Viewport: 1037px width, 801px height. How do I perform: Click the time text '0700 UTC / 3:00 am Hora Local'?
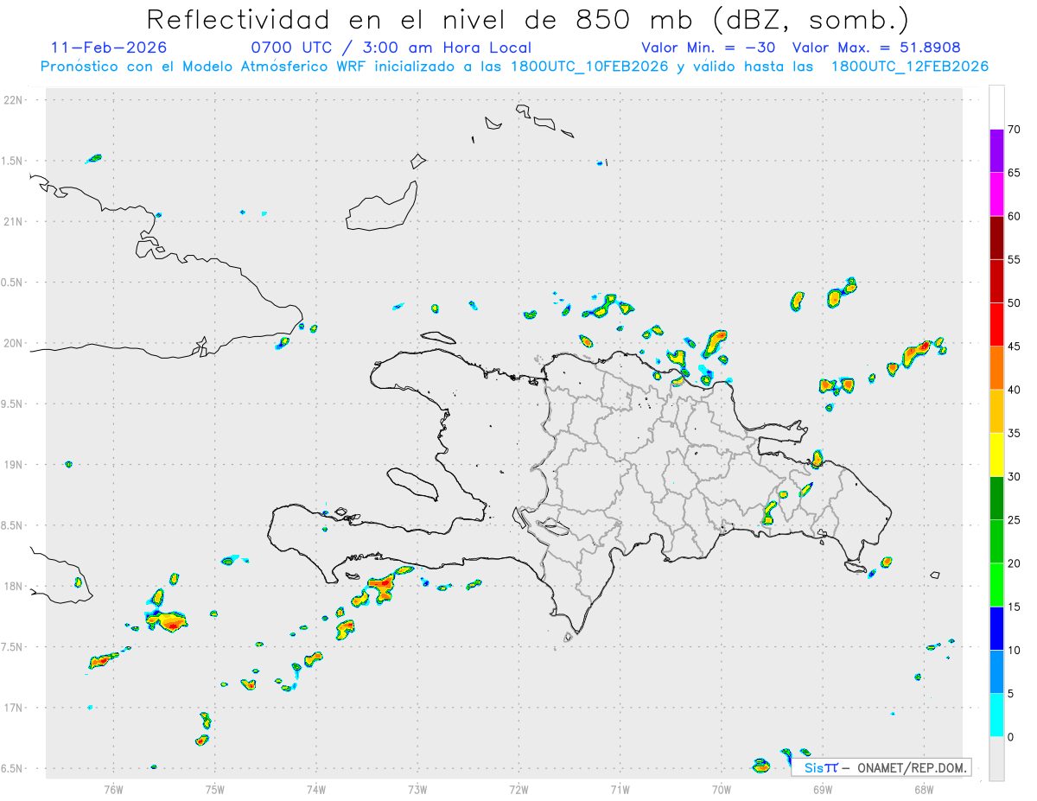(391, 48)
